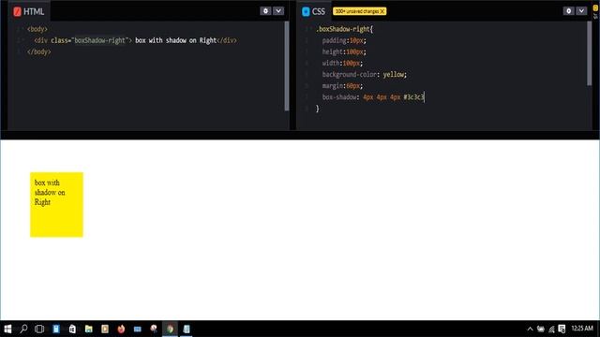The height and width of the screenshot is (337, 600).
Task: Click the battery tray icon
Action: click(x=541, y=329)
